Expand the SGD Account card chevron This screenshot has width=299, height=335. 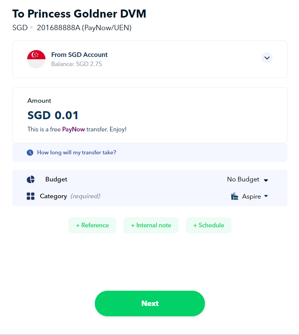click(267, 58)
